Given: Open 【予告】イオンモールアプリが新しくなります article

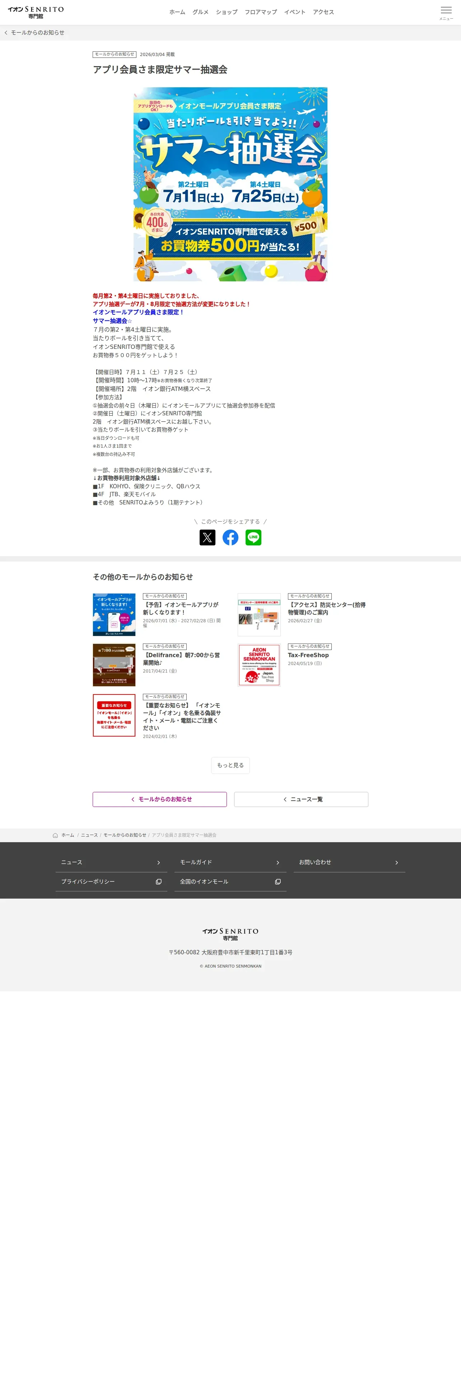Looking at the screenshot, I should 181,608.
